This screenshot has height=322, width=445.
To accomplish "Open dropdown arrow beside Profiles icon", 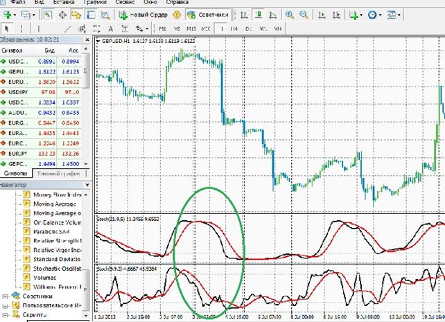I will pos(34,15).
